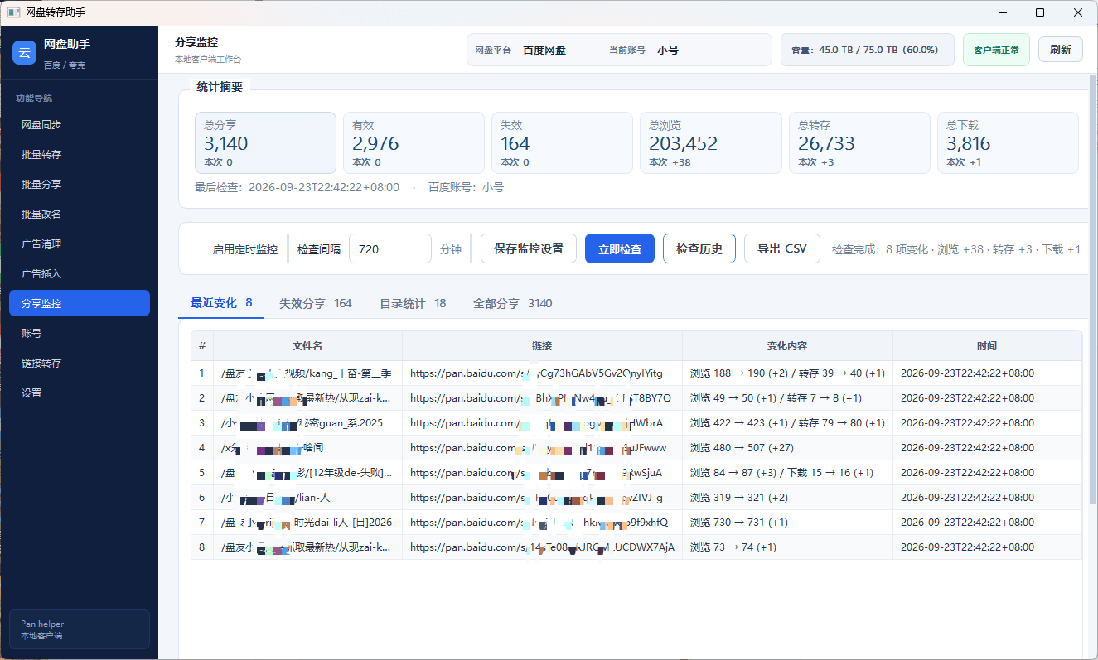The image size is (1098, 660).
Task: Click the 文件名 column header
Action: click(x=307, y=346)
